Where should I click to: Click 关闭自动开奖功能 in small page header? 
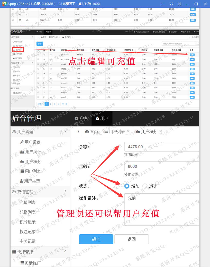pyautogui.click(x=141, y=32)
